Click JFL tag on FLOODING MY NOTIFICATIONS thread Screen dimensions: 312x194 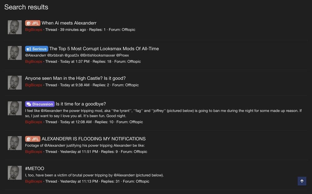coord(32,139)
